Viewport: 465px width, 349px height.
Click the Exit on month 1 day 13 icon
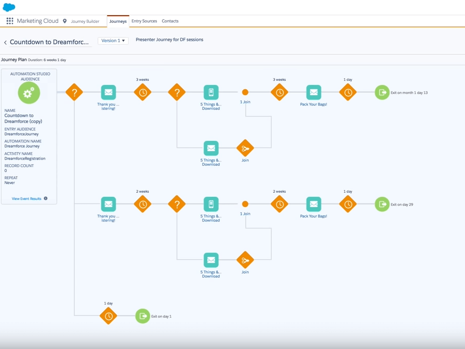(x=382, y=93)
